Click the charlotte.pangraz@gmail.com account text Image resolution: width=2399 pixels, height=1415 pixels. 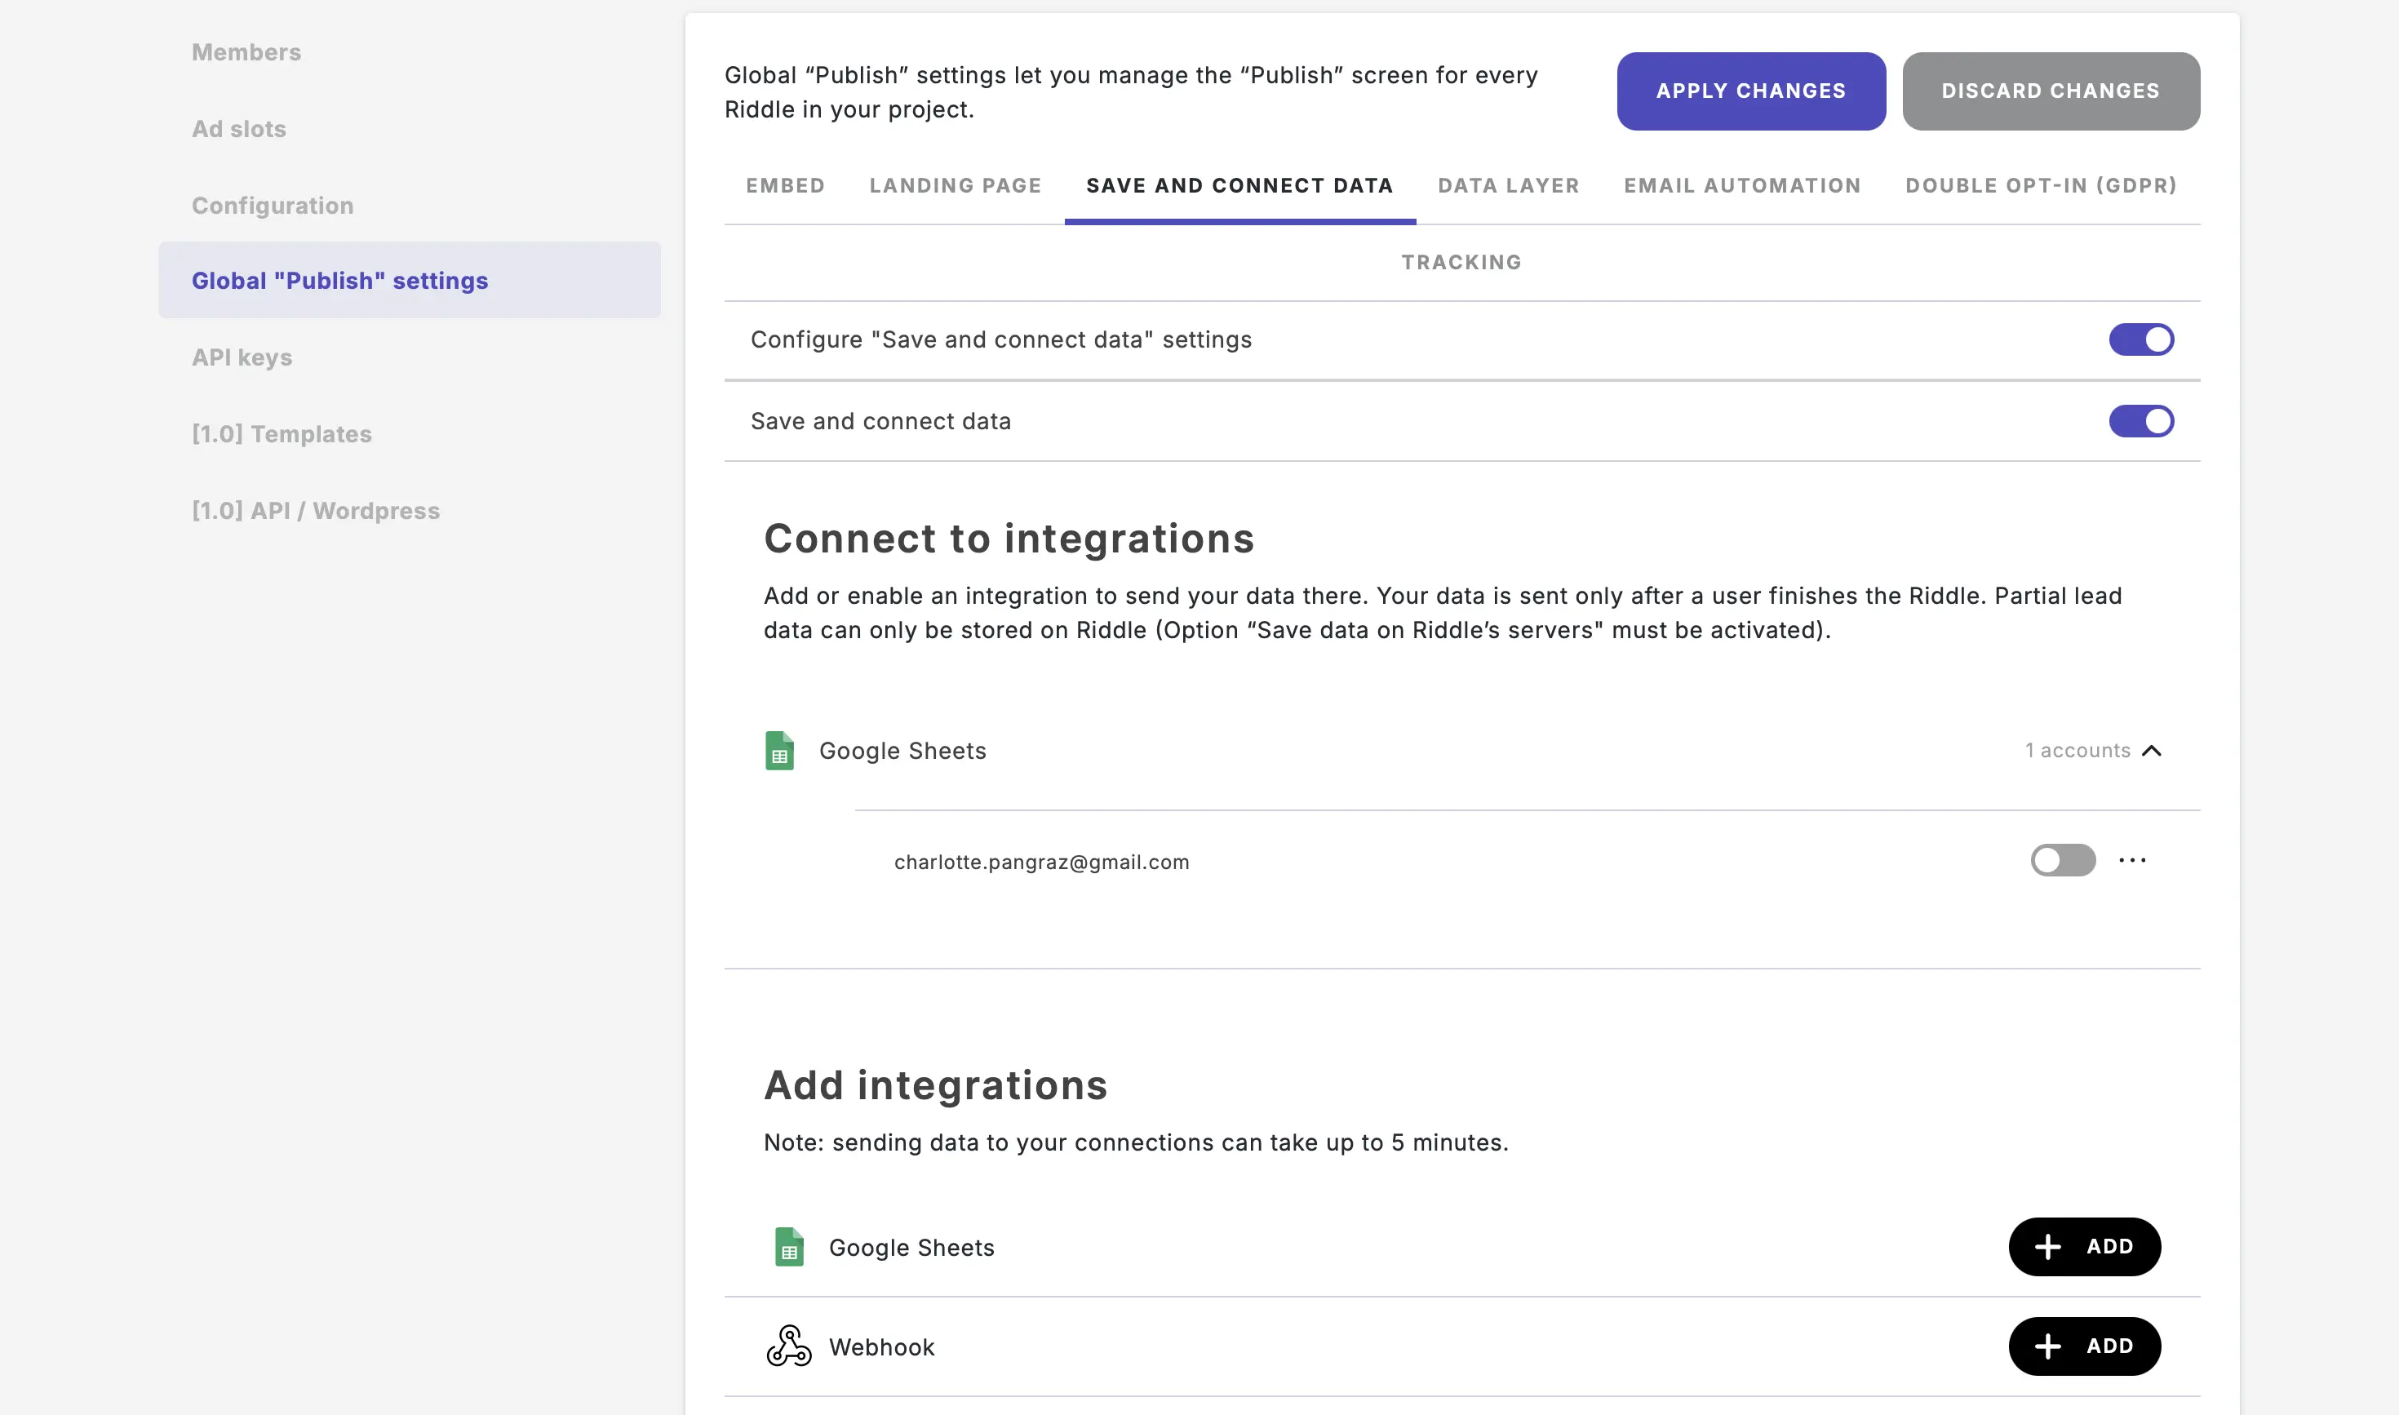[x=1041, y=862]
